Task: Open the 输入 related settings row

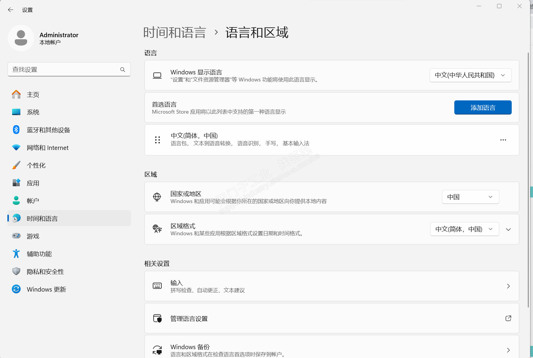Action: [332, 286]
